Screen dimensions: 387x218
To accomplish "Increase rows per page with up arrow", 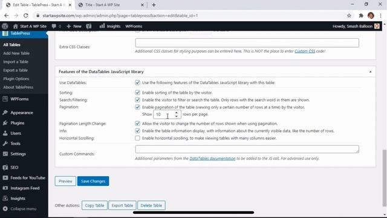I will [x=177, y=113].
